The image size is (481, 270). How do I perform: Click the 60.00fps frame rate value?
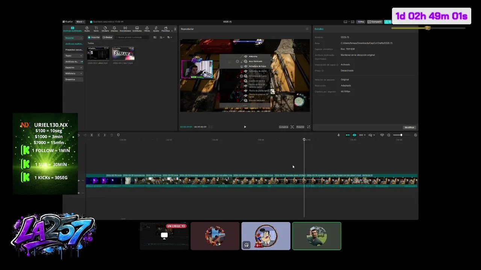345,91
